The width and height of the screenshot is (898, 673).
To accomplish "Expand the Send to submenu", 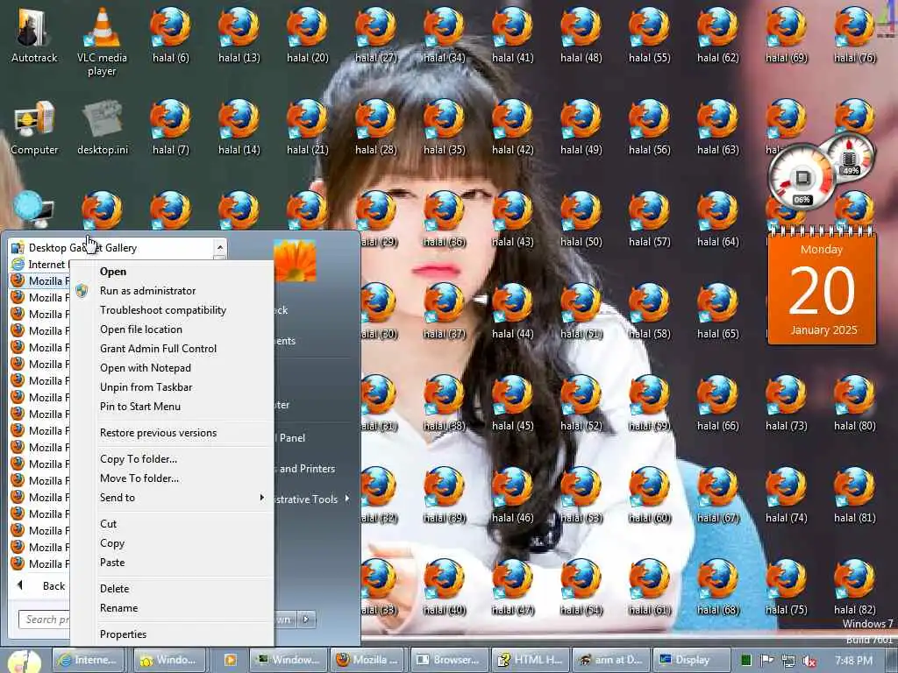I will 172,498.
